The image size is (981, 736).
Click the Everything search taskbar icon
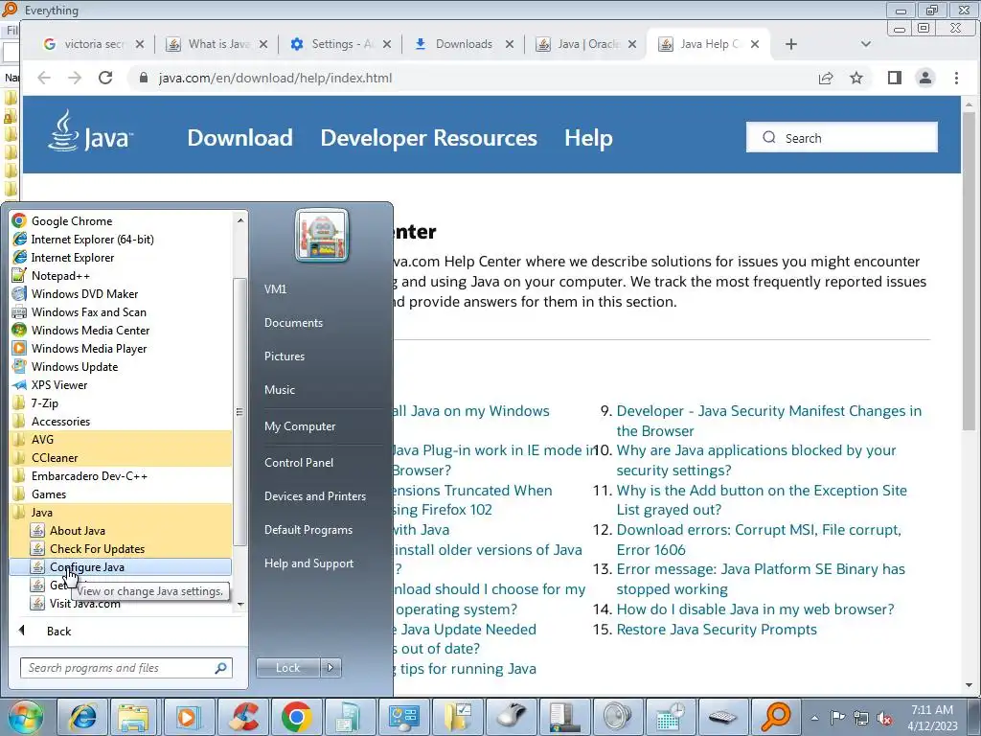click(x=776, y=717)
